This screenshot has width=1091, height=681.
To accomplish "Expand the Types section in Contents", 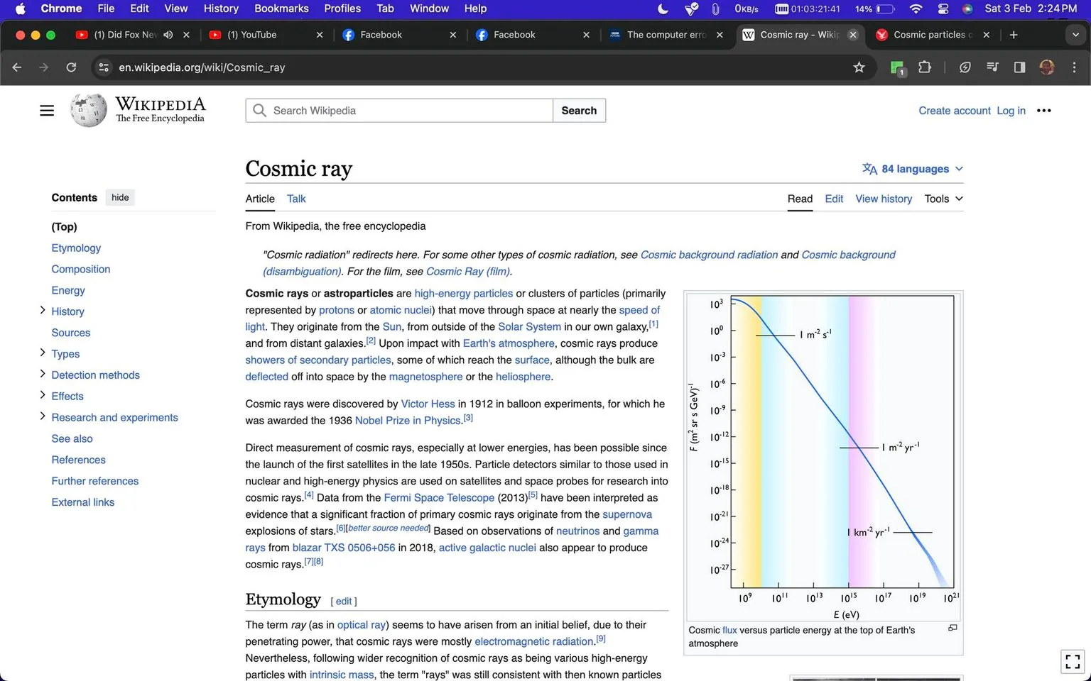I will 43,353.
